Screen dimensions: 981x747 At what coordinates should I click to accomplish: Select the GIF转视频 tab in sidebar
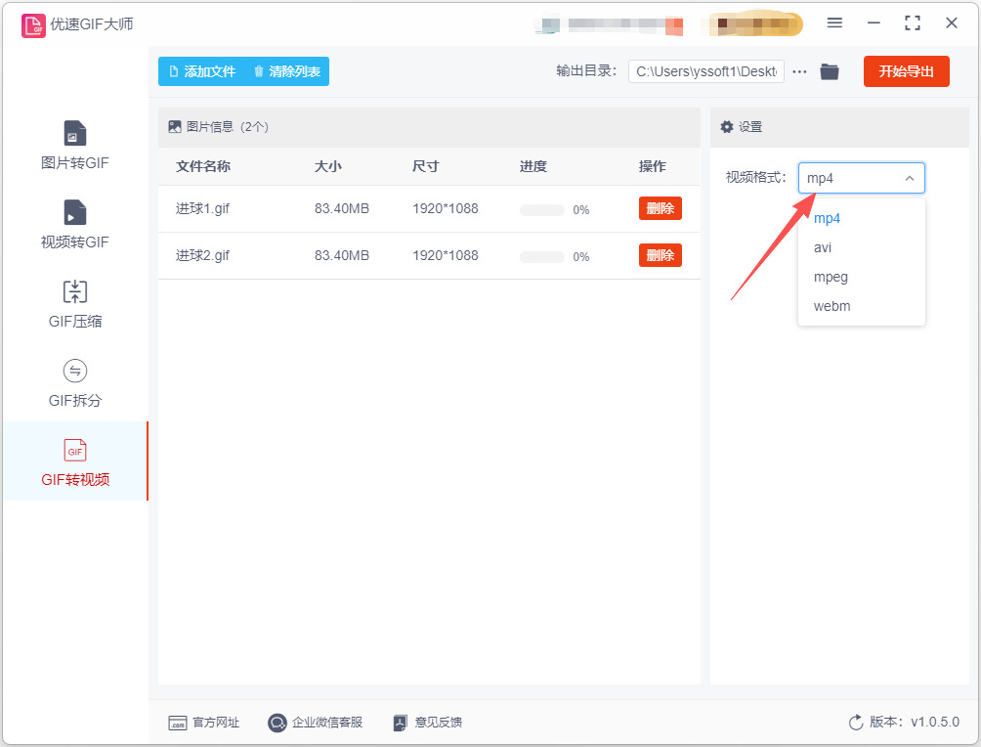click(75, 462)
